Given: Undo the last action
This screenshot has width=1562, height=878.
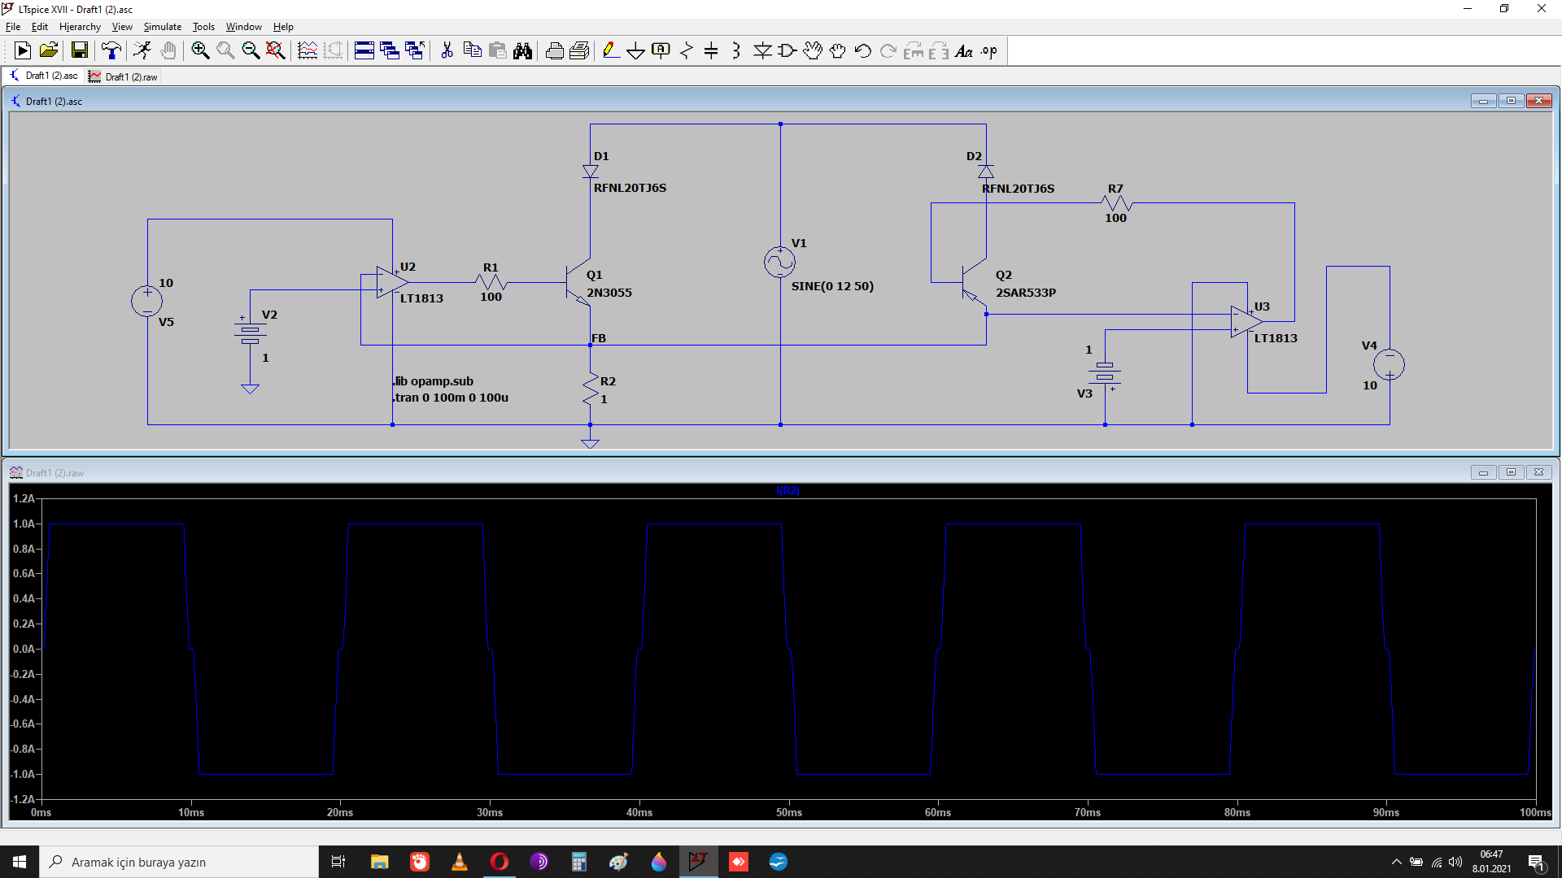Looking at the screenshot, I should point(863,51).
